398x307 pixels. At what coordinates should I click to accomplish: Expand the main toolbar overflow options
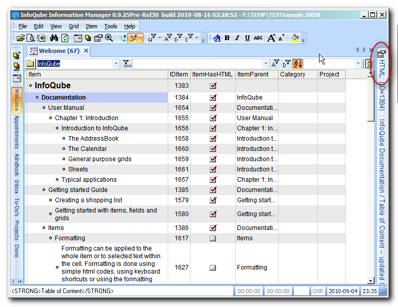tap(203, 40)
